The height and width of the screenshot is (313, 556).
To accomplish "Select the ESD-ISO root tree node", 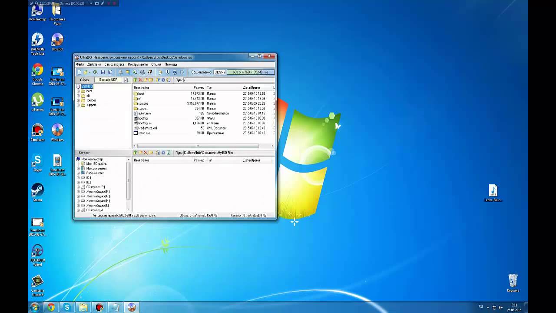I will click(x=87, y=86).
